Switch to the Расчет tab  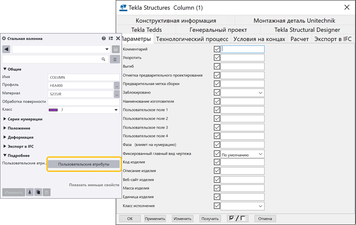point(299,39)
